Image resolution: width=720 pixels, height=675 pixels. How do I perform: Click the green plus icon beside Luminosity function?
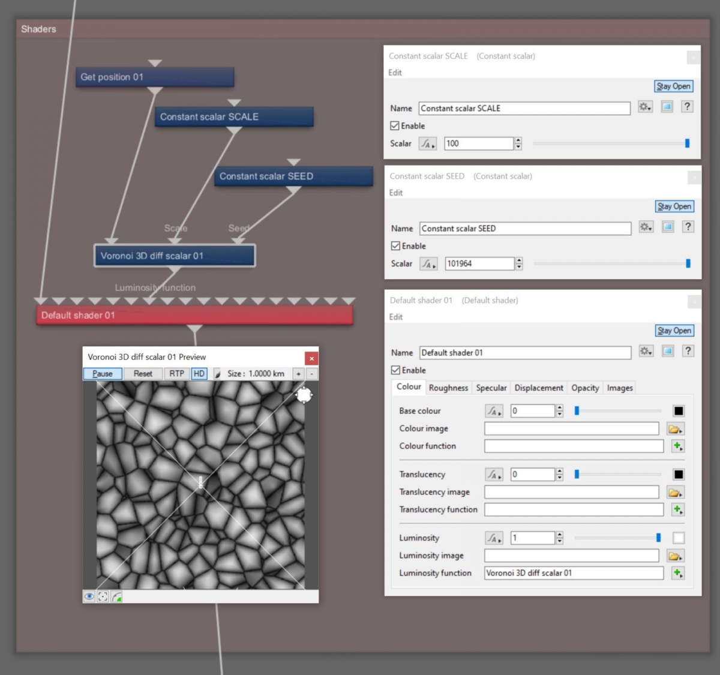(677, 573)
